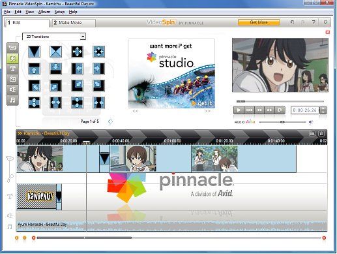Image resolution: width=337 pixels, height=254 pixels.
Task: Click the Undo icon in top toolbar
Action: [292, 22]
